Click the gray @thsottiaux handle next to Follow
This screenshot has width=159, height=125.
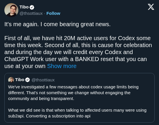(x=31, y=13)
